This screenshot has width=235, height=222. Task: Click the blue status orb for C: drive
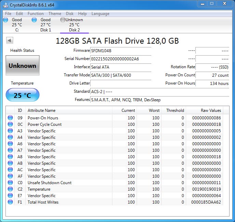[x=5, y=20]
